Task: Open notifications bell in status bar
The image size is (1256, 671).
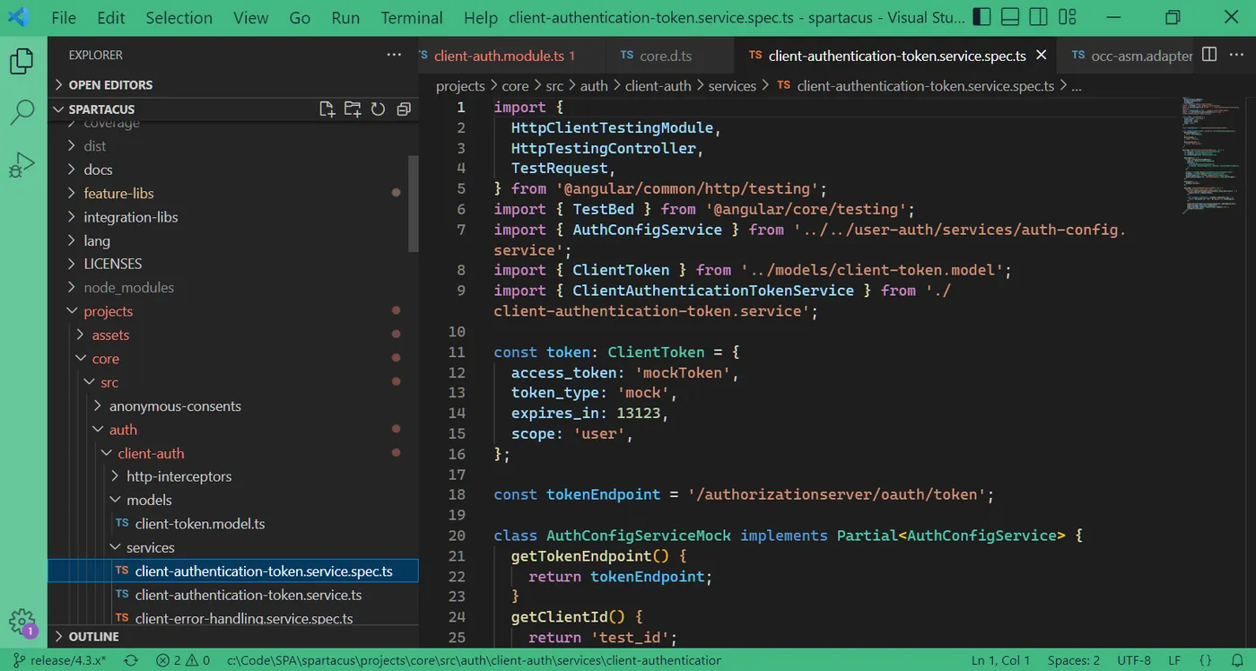Action: click(x=1236, y=660)
